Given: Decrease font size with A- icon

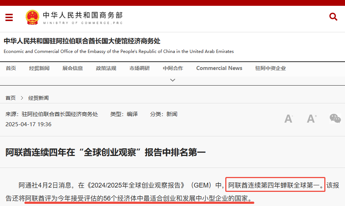Looking at the screenshot, I should click(x=288, y=119).
